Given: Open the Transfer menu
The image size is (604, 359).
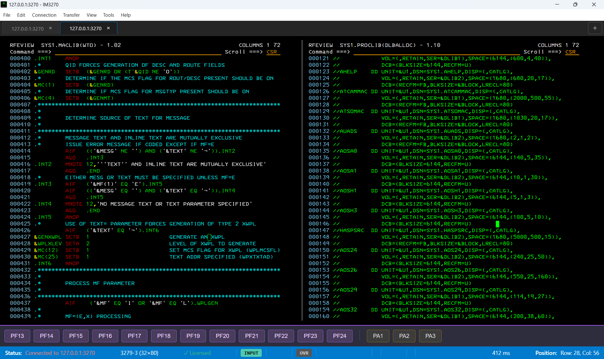Looking at the screenshot, I should point(71,15).
